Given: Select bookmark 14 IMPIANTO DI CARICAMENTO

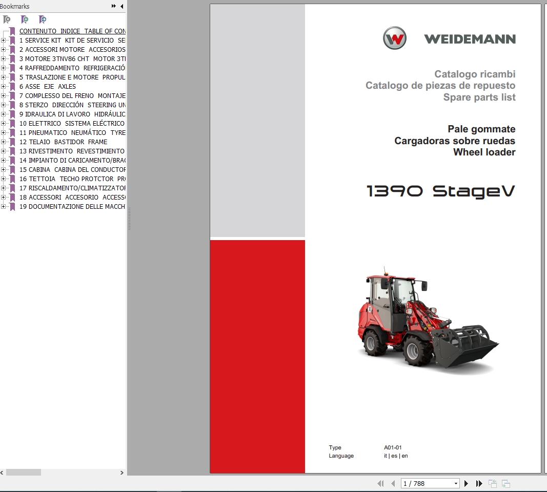Looking at the screenshot, I should pos(72,160).
